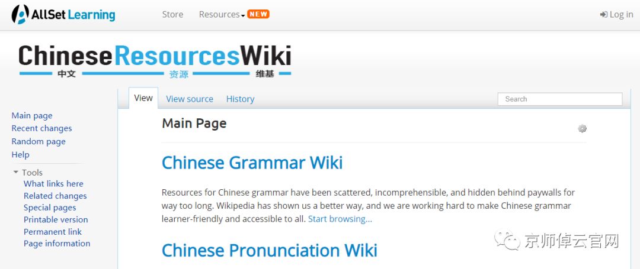Select the View tab
Screen dimensions: 640x269
(143, 98)
